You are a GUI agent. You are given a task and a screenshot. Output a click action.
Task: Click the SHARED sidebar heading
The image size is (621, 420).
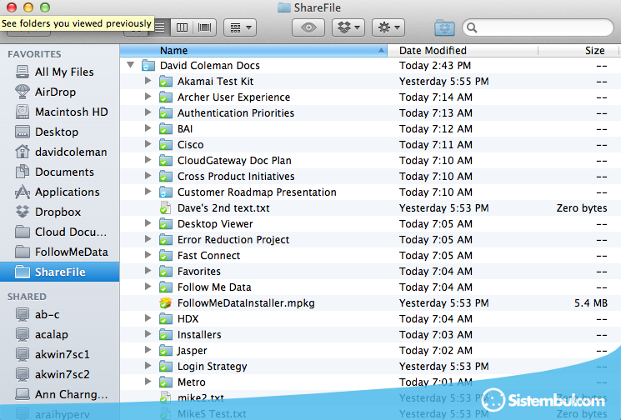[27, 297]
